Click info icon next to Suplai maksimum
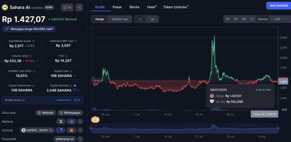Screen dimensions: 291x142 (x=34, y=86)
